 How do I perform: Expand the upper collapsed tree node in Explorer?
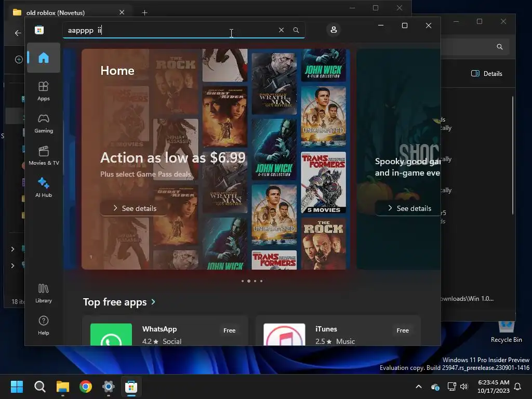coord(12,249)
